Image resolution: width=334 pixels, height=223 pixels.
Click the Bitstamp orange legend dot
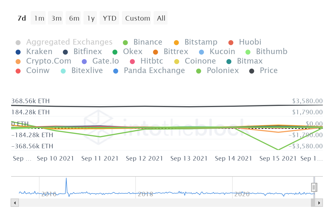(x=176, y=42)
